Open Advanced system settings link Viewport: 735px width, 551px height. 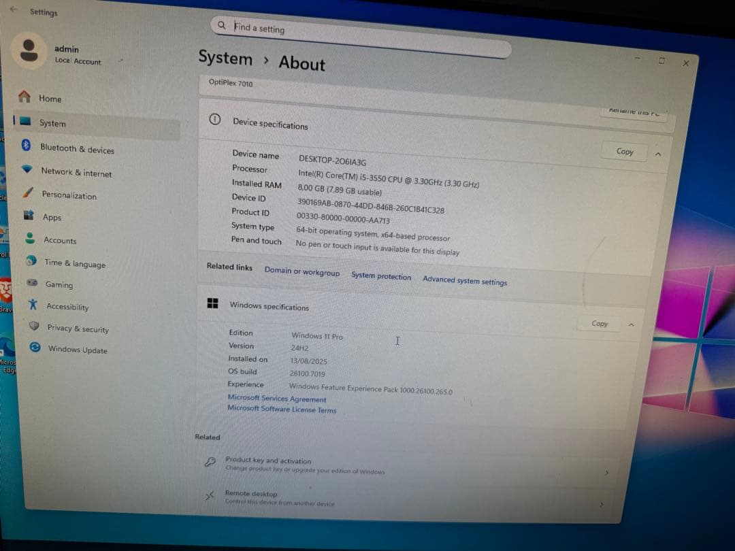pyautogui.click(x=465, y=281)
